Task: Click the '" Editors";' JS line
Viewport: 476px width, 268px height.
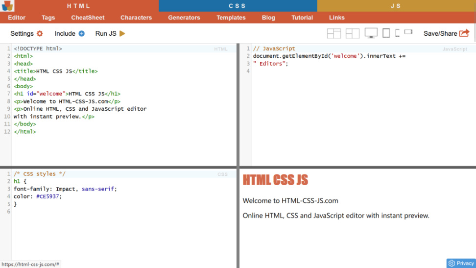Action: (270, 64)
